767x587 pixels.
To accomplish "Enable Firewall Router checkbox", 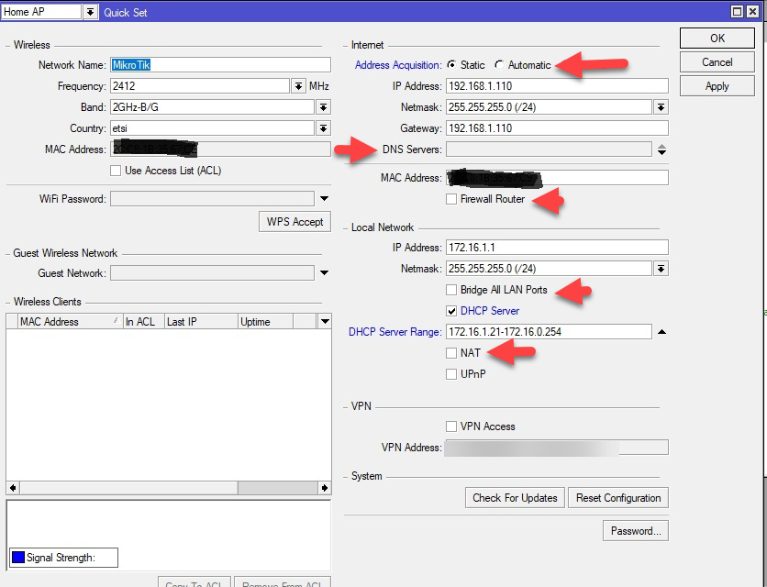I will (x=451, y=199).
